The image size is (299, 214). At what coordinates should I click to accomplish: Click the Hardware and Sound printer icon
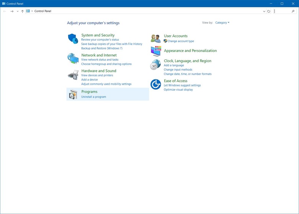[73, 75]
